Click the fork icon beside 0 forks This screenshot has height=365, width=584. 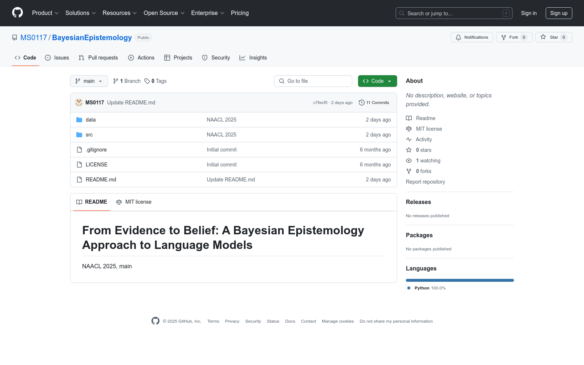pyautogui.click(x=409, y=171)
